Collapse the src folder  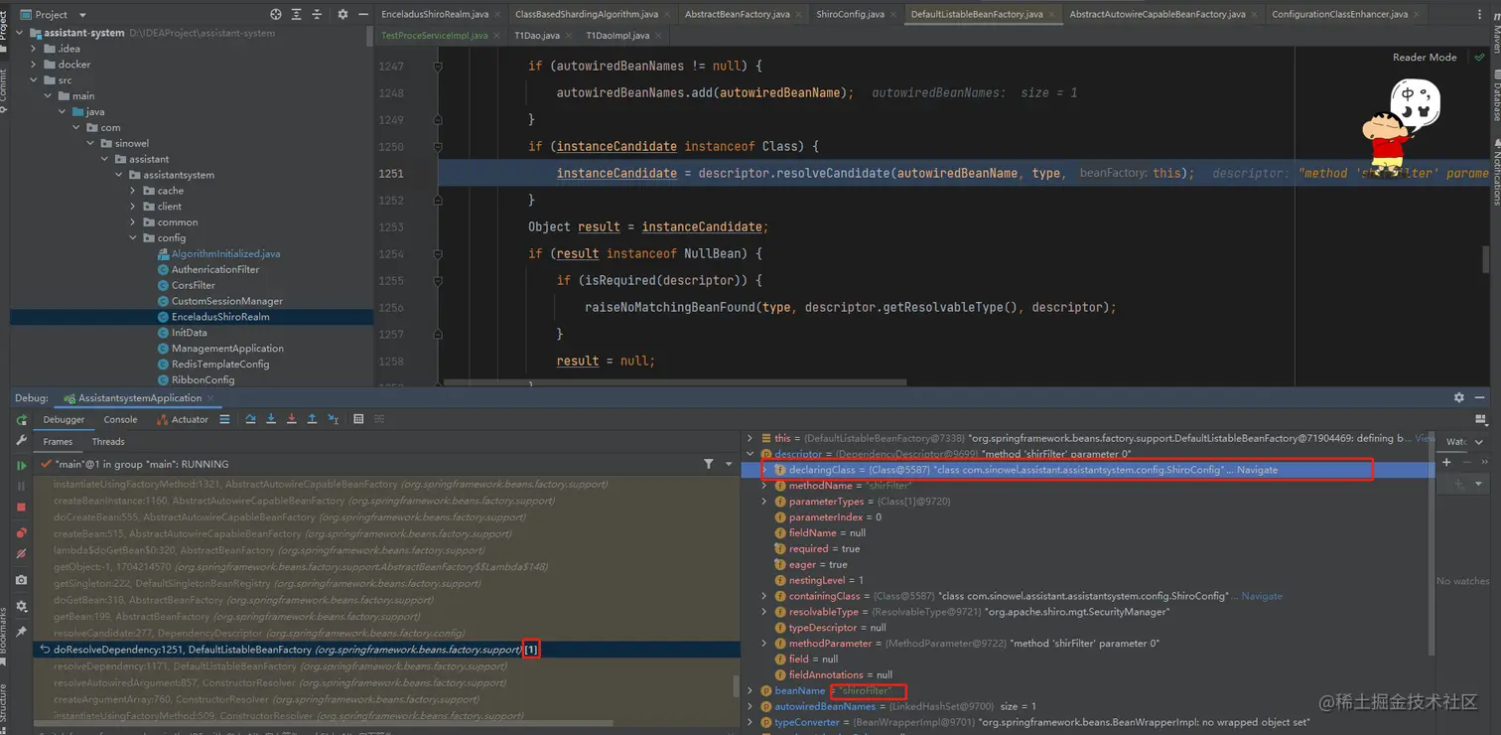pyautogui.click(x=34, y=80)
